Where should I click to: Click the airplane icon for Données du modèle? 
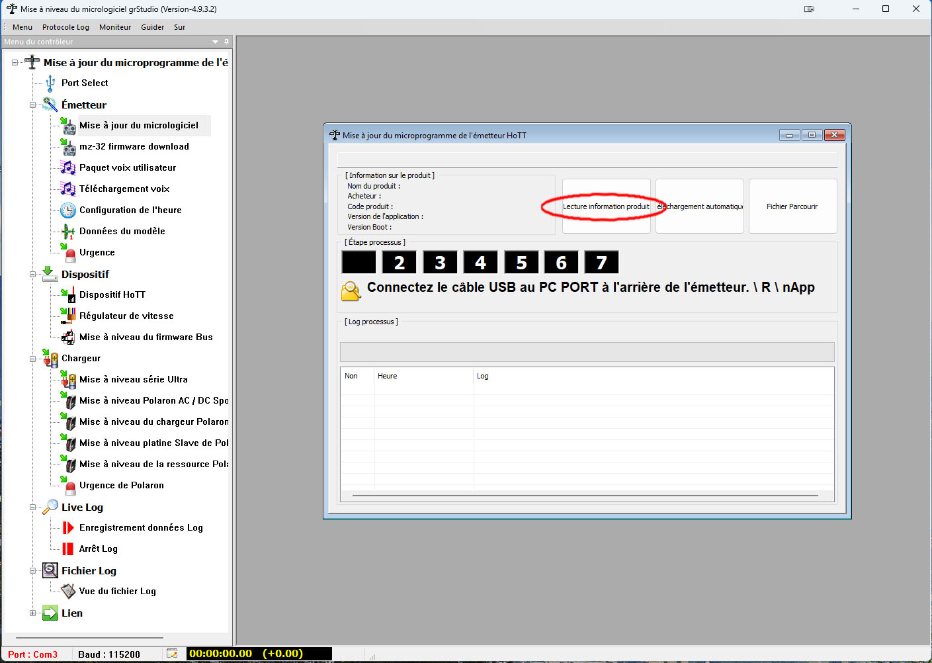tap(68, 232)
